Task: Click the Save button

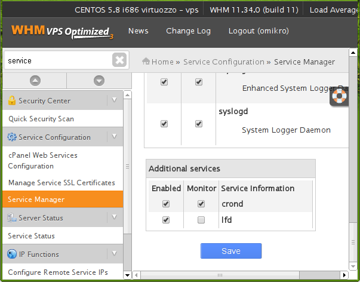Action: pos(231,251)
